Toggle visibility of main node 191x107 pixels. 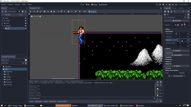point(26,18)
